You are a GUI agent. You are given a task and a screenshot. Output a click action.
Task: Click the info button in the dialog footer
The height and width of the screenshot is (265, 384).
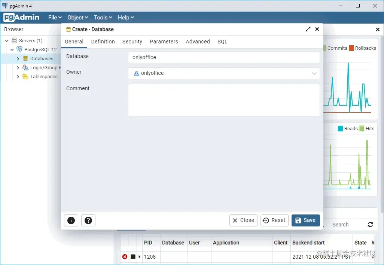point(71,220)
